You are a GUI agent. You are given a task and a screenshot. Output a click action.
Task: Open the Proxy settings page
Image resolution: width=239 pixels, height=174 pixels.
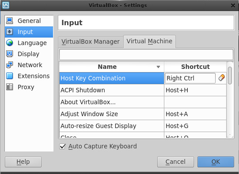[29, 87]
